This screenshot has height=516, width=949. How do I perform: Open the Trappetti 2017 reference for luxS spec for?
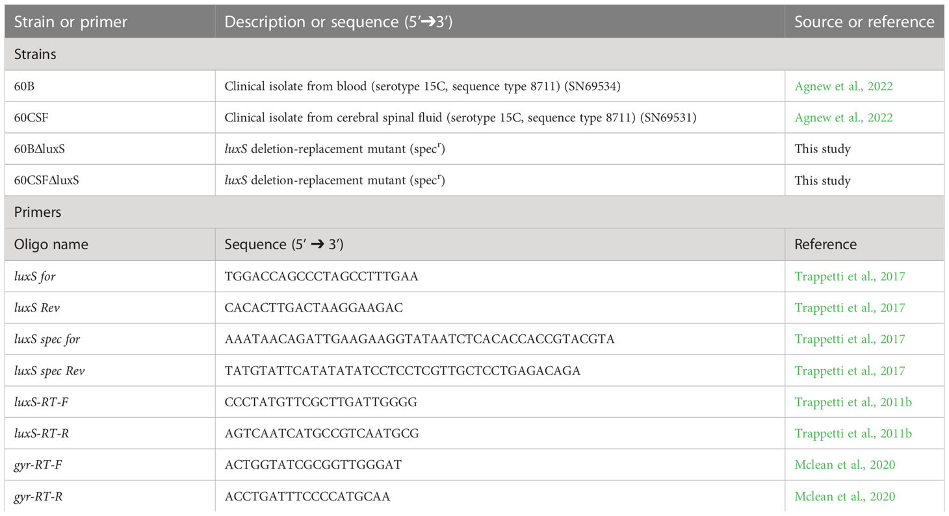coord(849,339)
